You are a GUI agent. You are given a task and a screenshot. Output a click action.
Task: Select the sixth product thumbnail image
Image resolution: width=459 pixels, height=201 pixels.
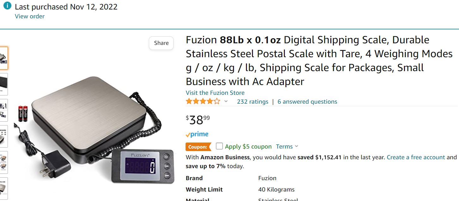4,188
